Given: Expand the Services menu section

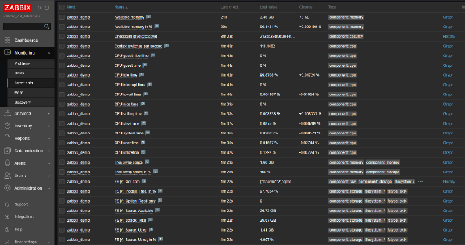Looking at the screenshot, I should 49,113.
